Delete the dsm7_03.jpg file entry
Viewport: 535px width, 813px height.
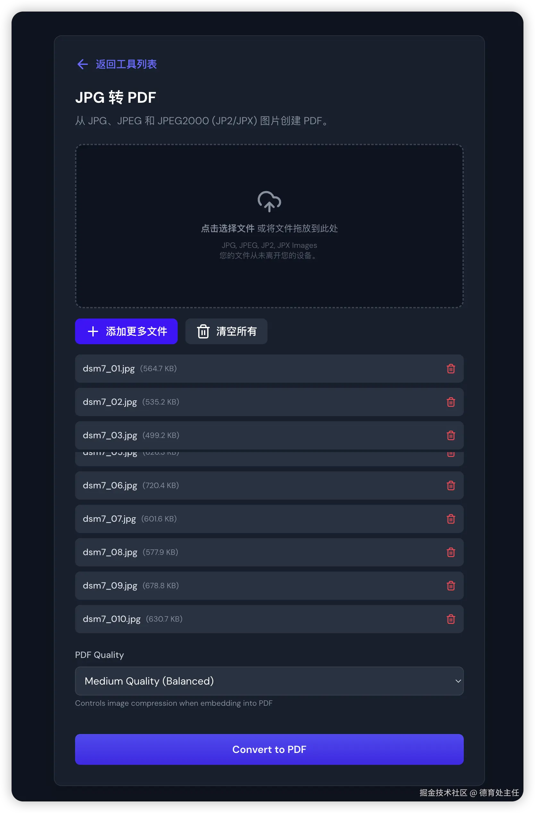pos(451,435)
